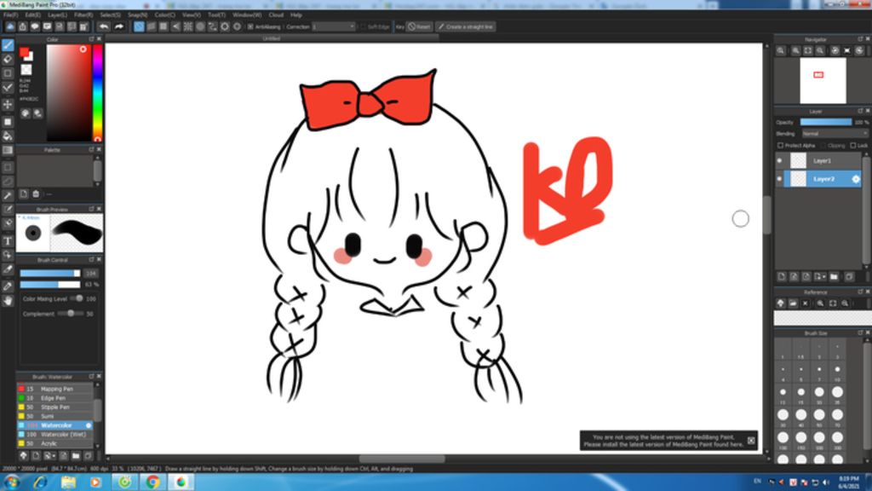Open Chrome from the Windows taskbar
This screenshot has width=872, height=491.
pyautogui.click(x=152, y=482)
